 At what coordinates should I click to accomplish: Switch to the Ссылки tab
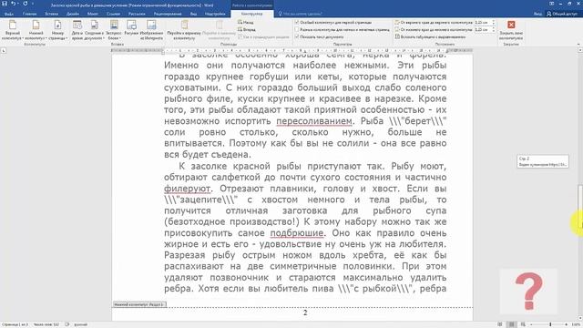click(x=113, y=14)
